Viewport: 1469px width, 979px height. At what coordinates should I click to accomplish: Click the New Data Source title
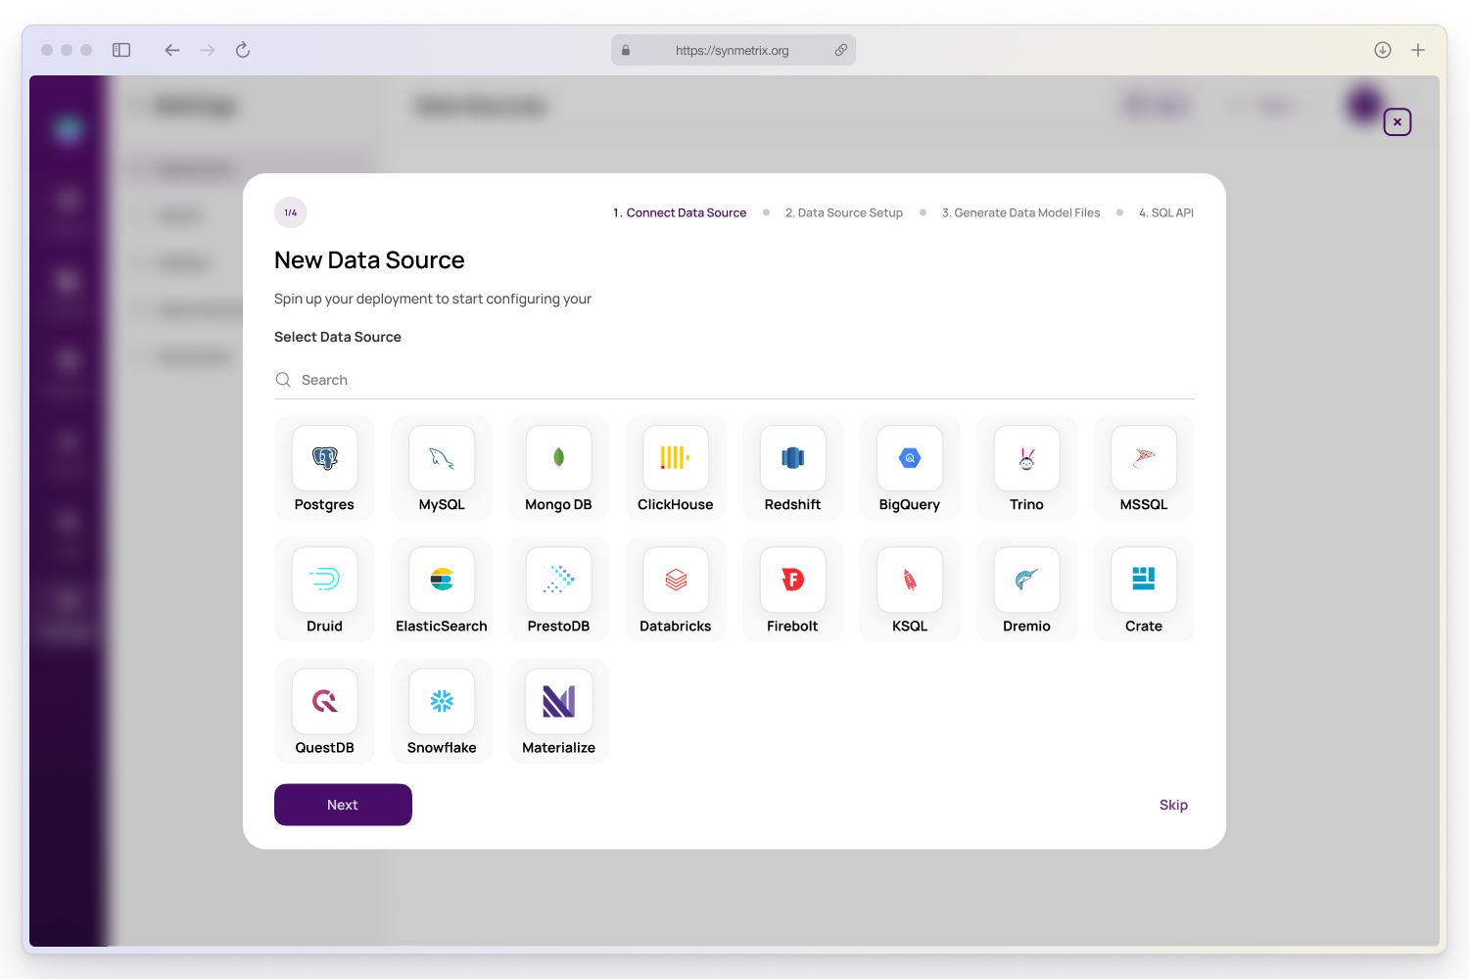click(x=369, y=260)
